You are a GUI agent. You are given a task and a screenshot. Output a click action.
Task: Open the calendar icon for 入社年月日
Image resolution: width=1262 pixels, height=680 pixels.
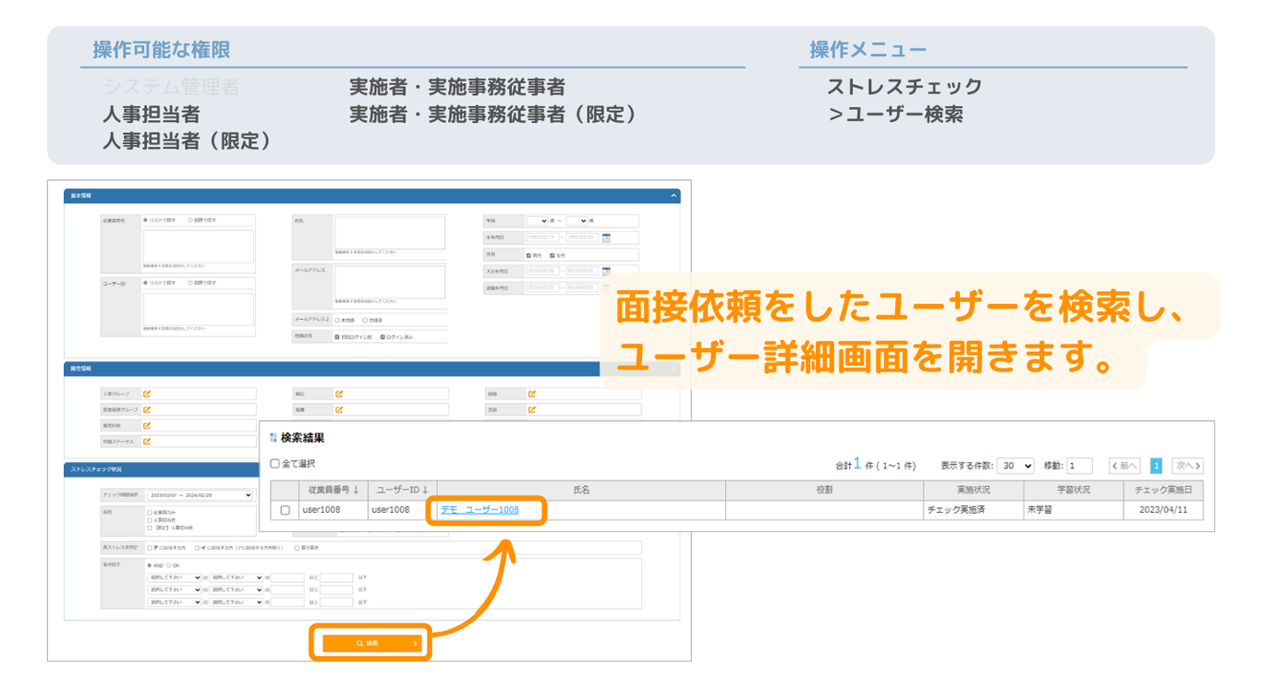tap(606, 272)
